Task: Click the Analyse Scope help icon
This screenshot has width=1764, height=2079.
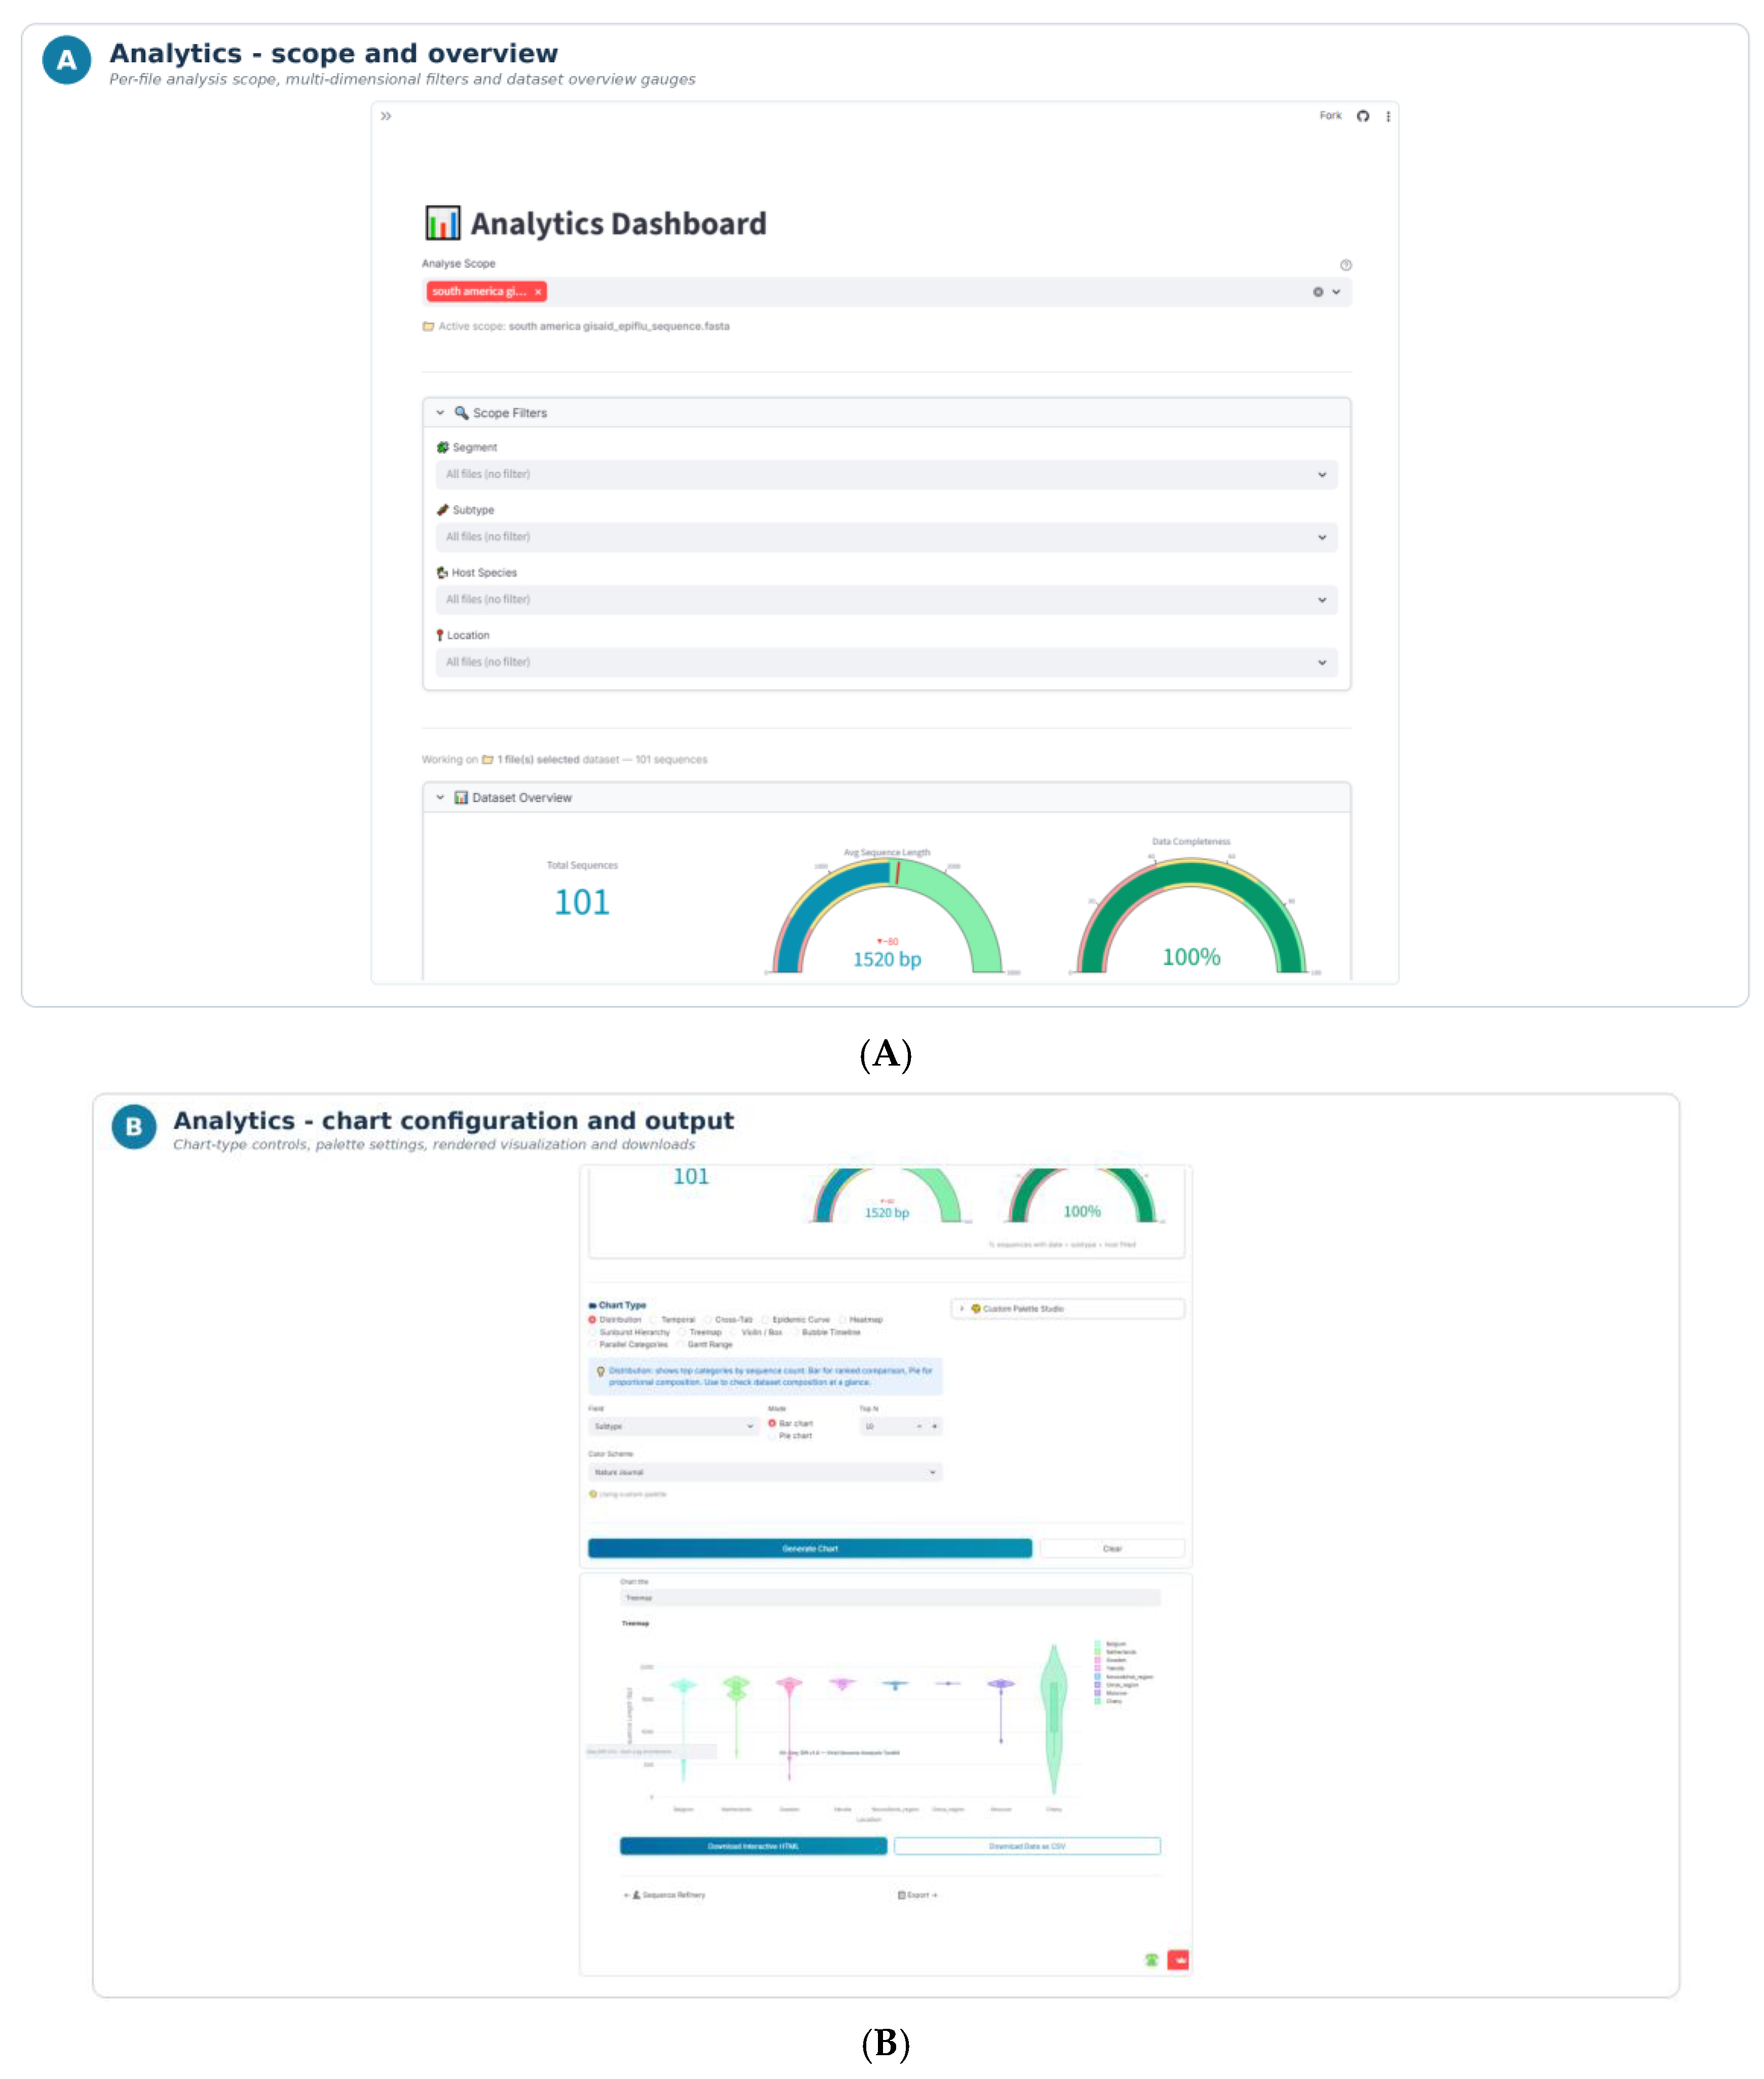Action: (1345, 265)
